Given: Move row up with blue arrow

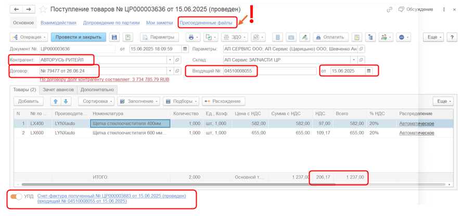Looking at the screenshot, I should click(55, 101).
